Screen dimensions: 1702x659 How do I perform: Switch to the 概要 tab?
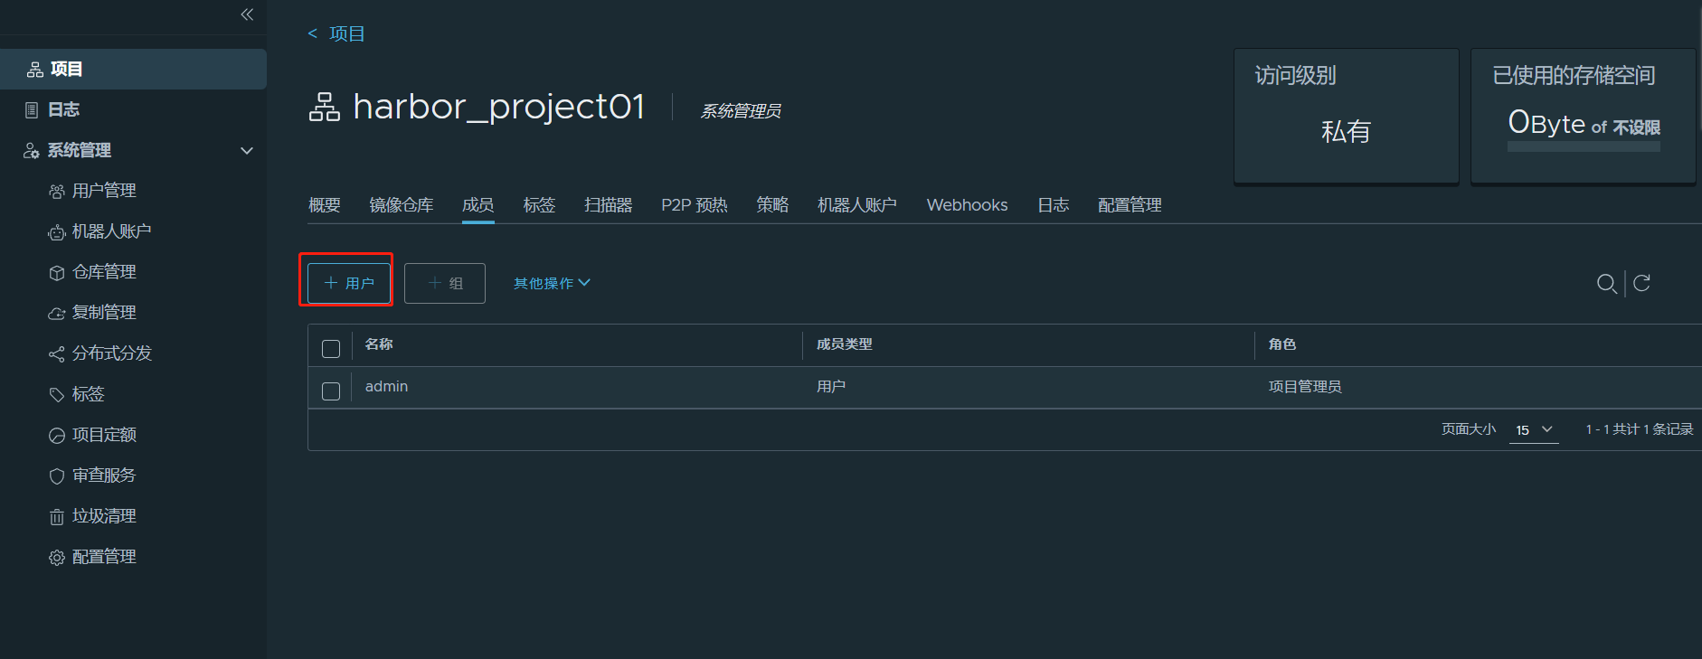click(325, 205)
